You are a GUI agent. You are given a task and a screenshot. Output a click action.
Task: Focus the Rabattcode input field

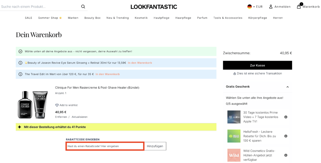coord(105,146)
